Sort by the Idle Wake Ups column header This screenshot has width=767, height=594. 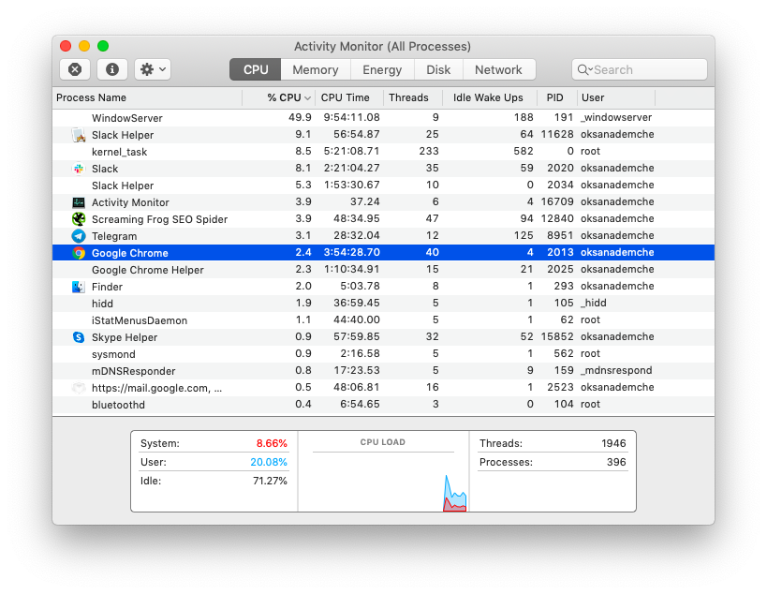(x=488, y=97)
